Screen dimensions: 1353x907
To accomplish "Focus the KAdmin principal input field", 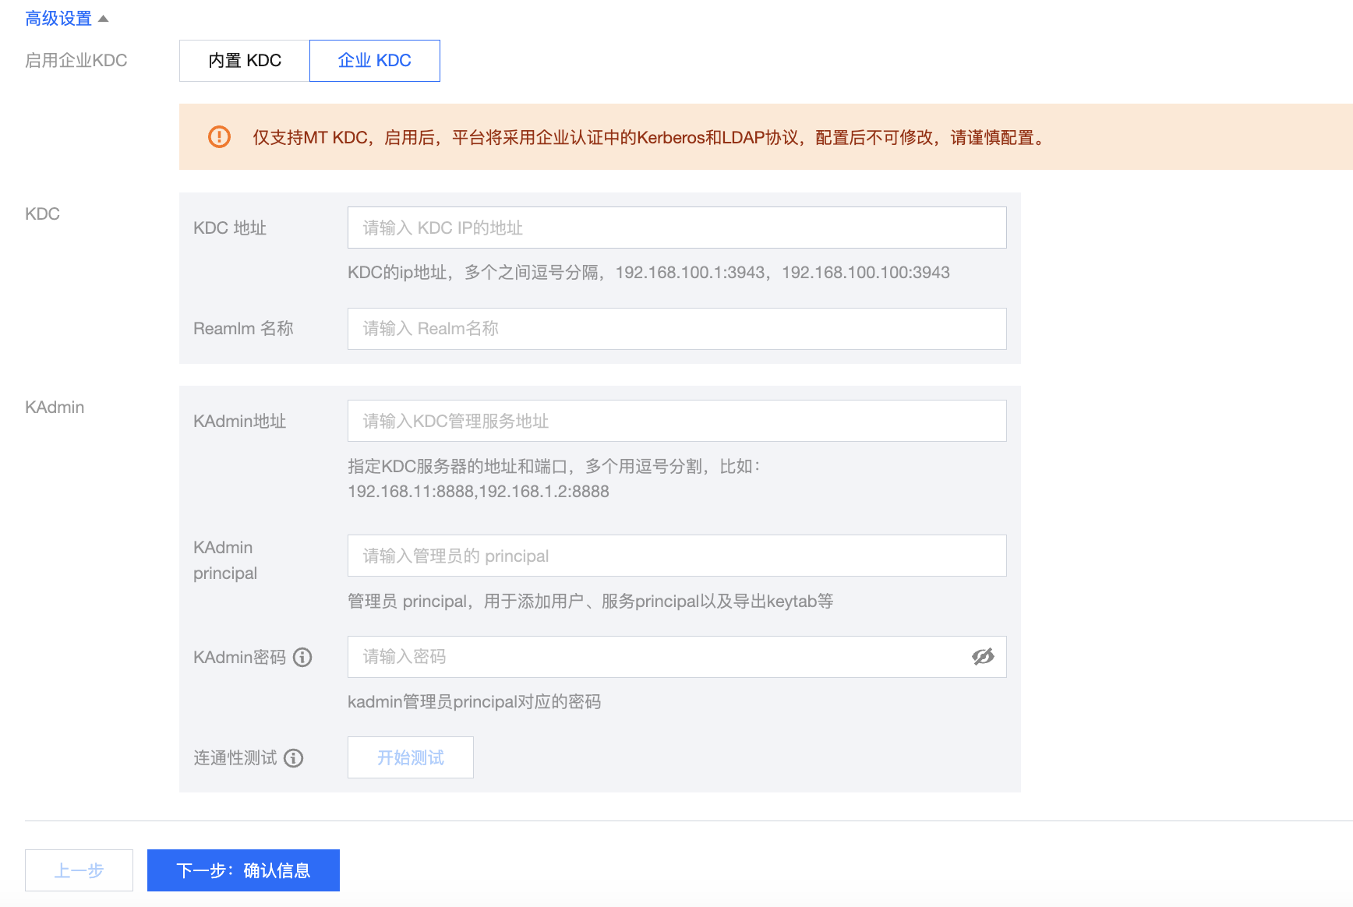I will click(x=676, y=556).
